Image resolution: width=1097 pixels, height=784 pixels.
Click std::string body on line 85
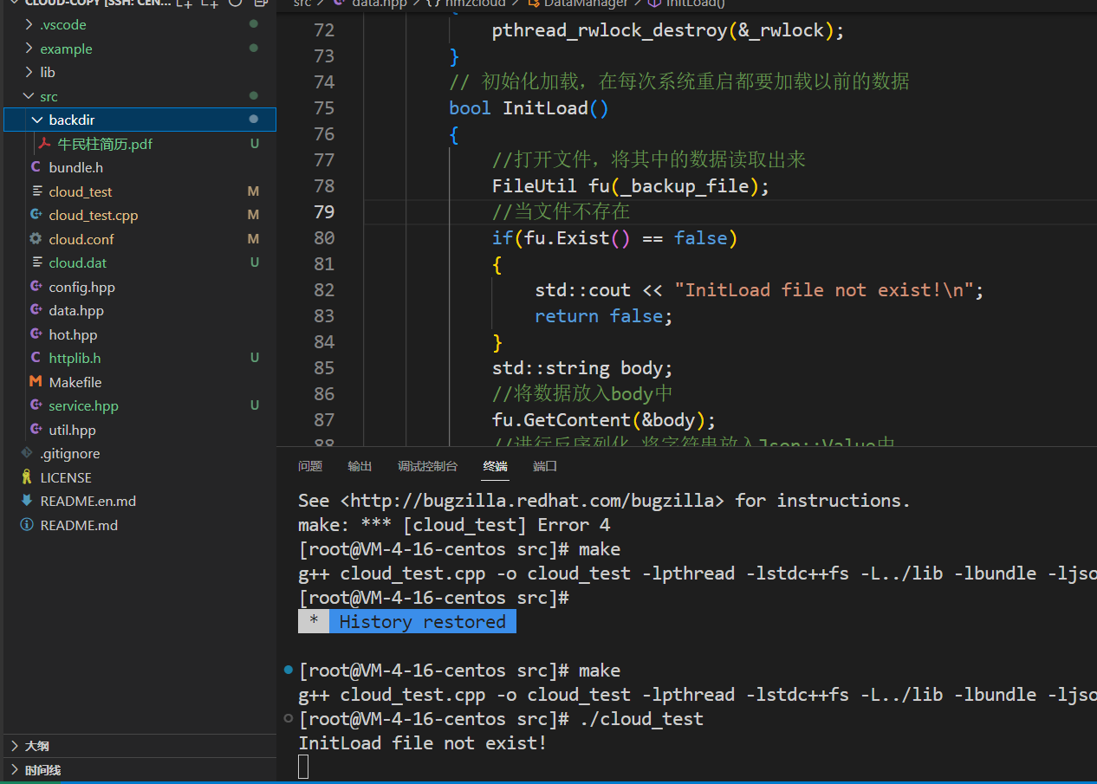point(582,368)
